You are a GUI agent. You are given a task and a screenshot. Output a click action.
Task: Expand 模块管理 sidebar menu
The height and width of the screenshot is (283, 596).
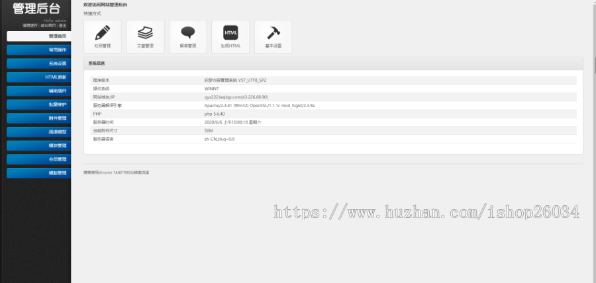(x=39, y=145)
